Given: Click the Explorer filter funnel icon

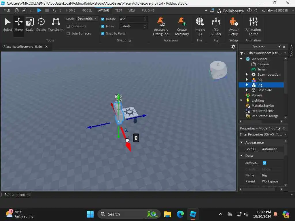Looking at the screenshot, I should (242, 53).
